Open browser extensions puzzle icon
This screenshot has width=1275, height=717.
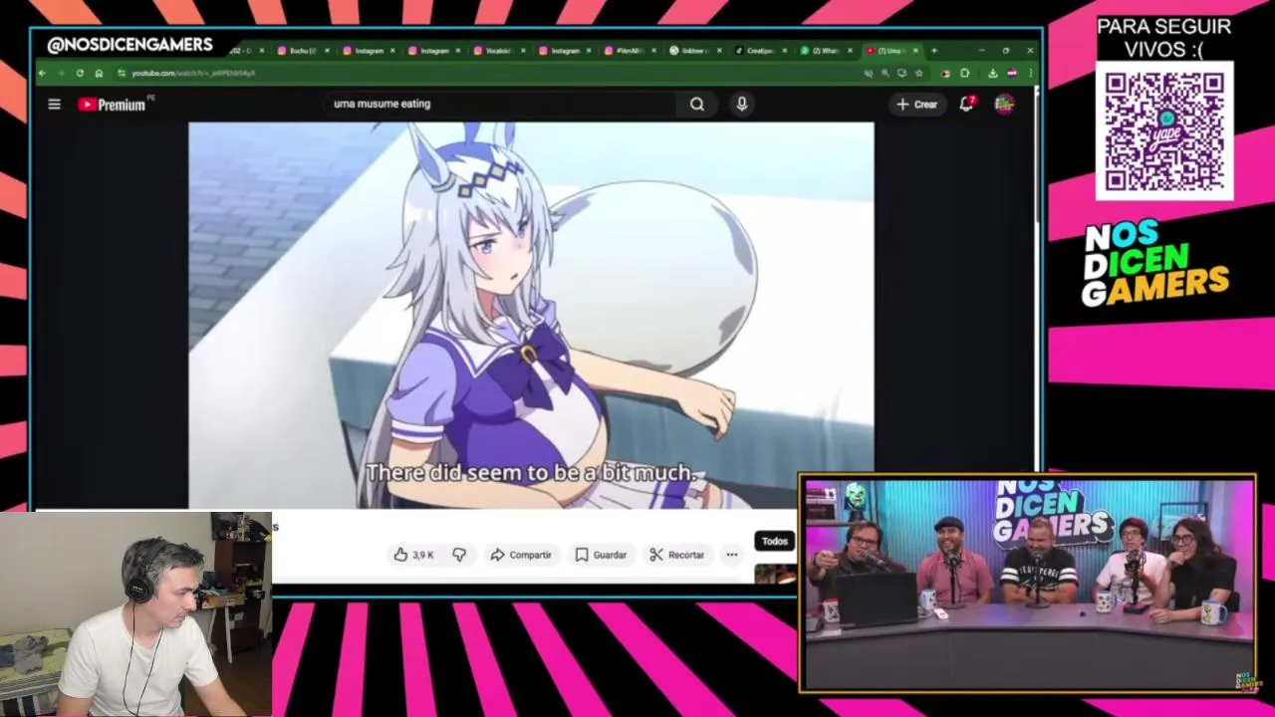tap(964, 73)
